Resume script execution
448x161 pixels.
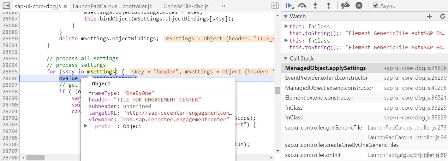(x=289, y=5)
